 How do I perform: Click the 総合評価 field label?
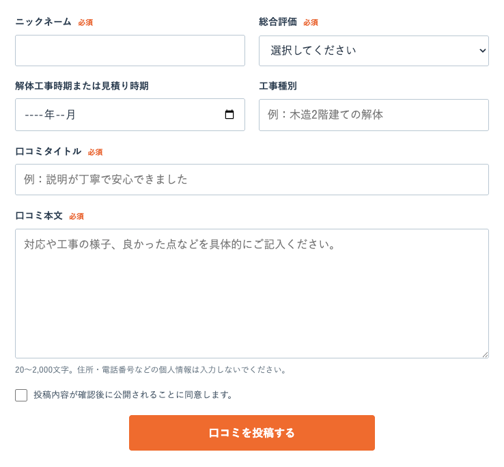click(x=278, y=22)
